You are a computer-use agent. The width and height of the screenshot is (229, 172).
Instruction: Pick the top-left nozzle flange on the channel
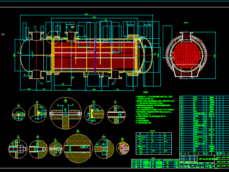[36, 32]
